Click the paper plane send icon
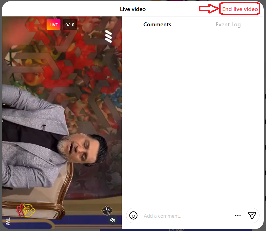The image size is (266, 231). click(x=252, y=216)
